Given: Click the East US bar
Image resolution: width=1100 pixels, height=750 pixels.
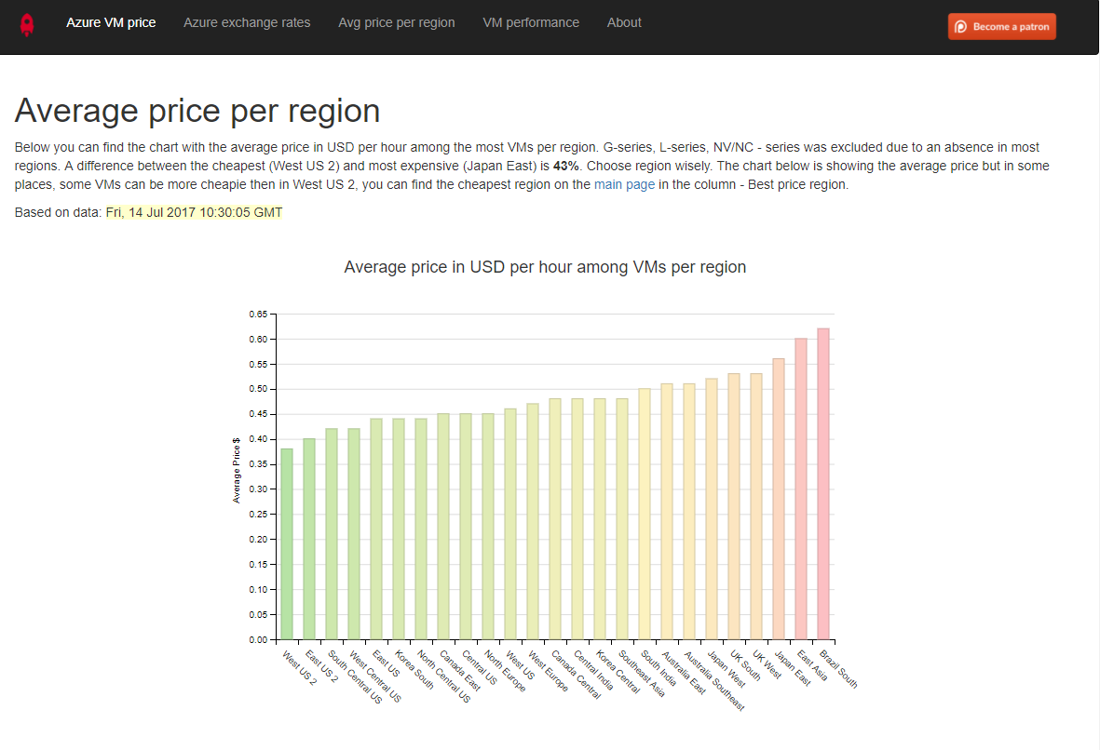Looking at the screenshot, I should pos(376,529).
